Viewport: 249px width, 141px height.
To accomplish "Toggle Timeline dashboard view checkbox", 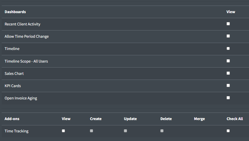I will click(x=228, y=48).
